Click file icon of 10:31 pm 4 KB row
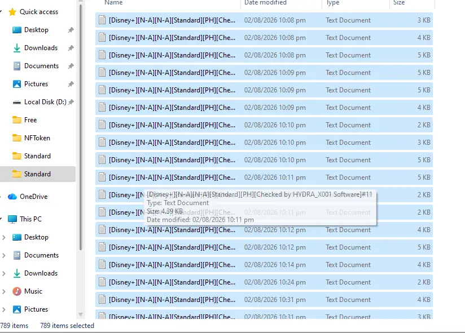465x333 pixels. [102, 300]
